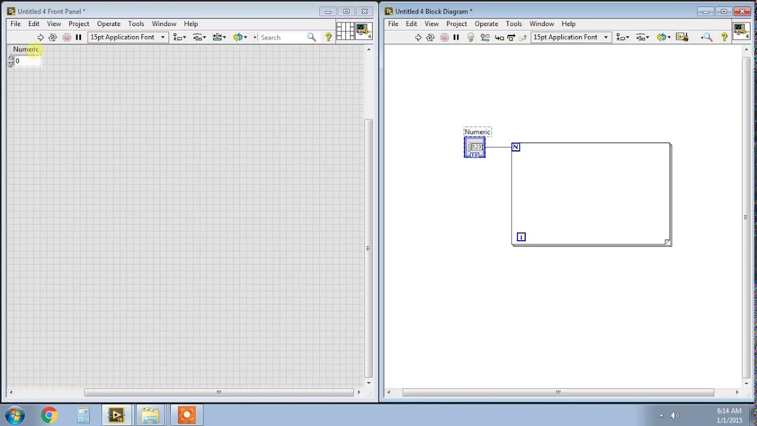The width and height of the screenshot is (757, 426).
Task: Click Run Continuously in Front Panel toolbar
Action: [53, 37]
